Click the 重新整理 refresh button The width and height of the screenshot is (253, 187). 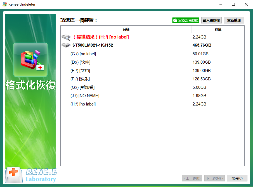(x=234, y=20)
